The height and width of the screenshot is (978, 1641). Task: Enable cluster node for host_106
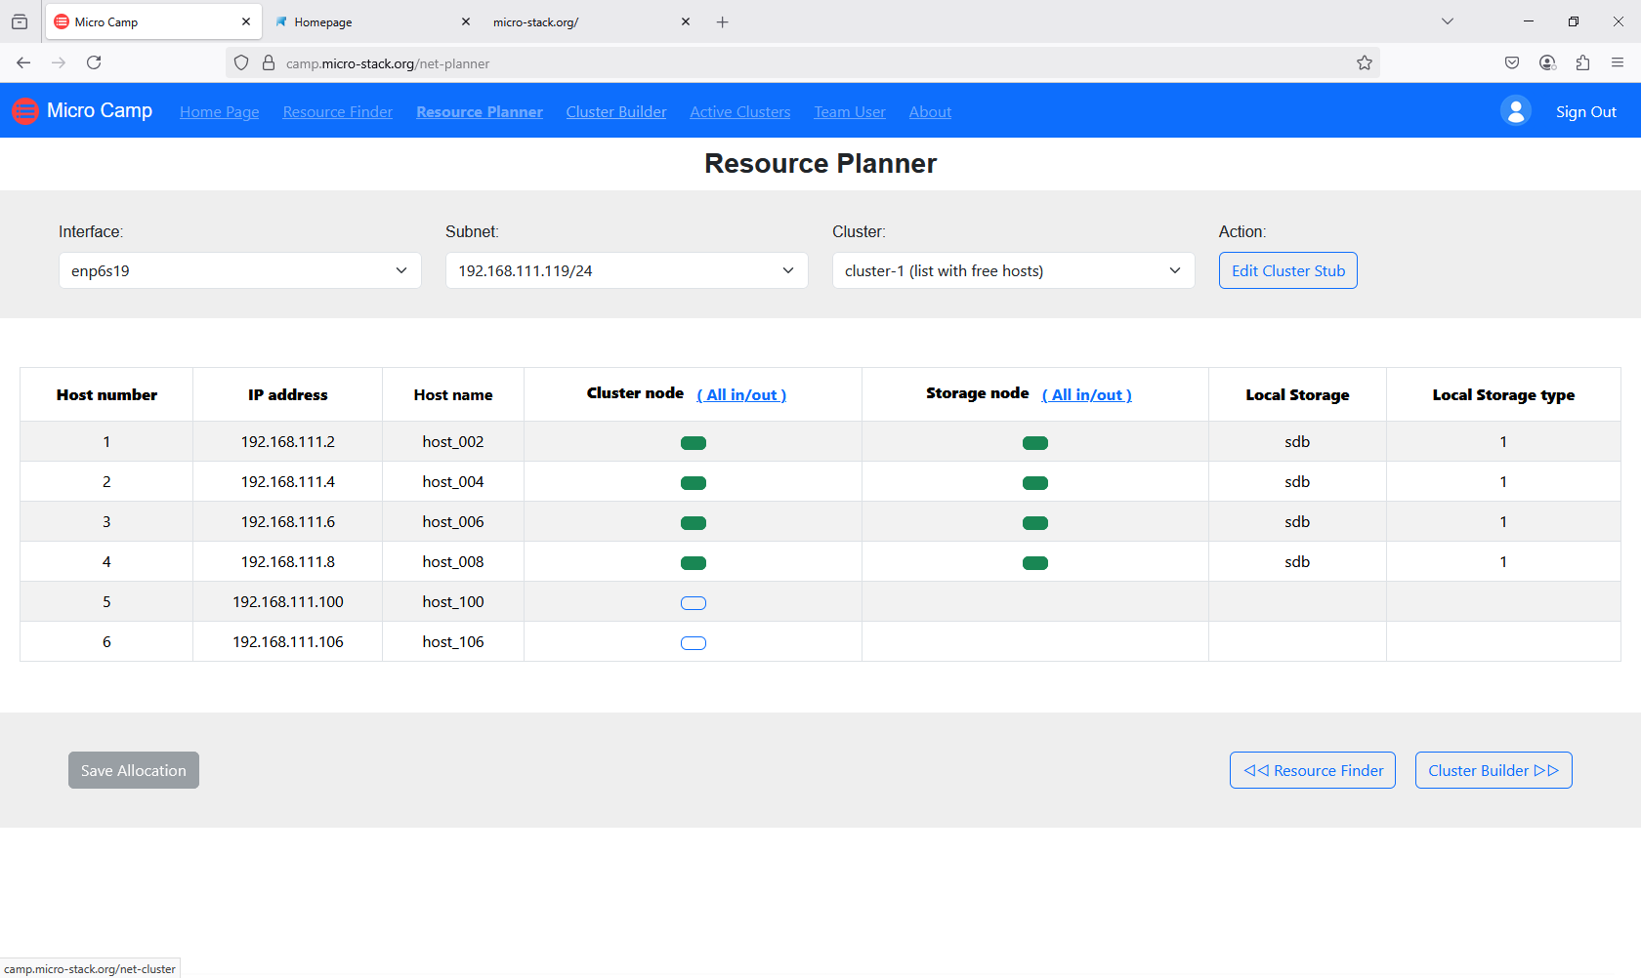tap(694, 643)
